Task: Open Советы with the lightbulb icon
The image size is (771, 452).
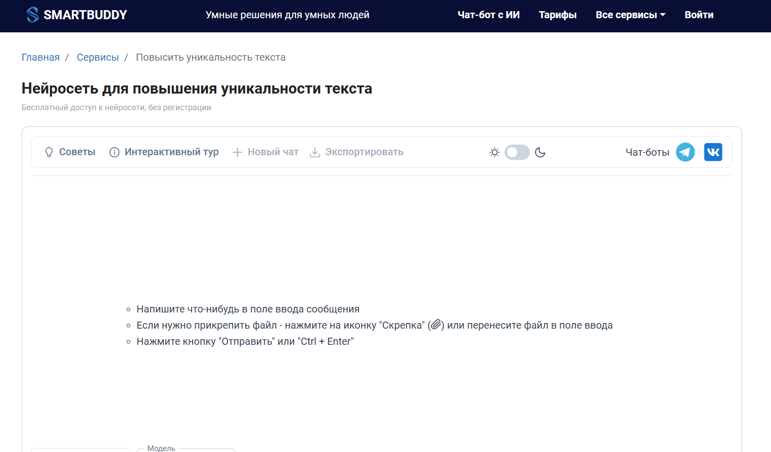Action: 70,152
